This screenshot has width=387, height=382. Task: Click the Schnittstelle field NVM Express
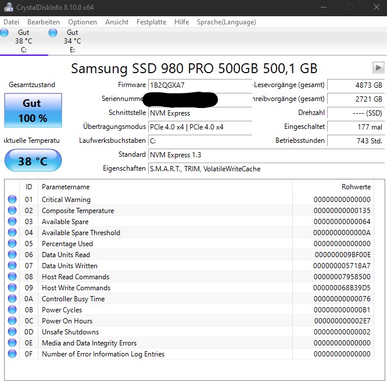(x=200, y=113)
